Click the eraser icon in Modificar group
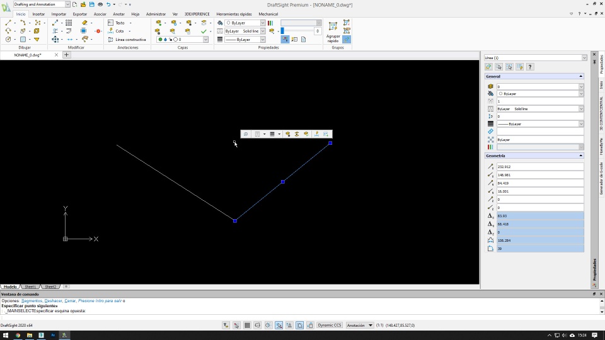 [x=85, y=23]
